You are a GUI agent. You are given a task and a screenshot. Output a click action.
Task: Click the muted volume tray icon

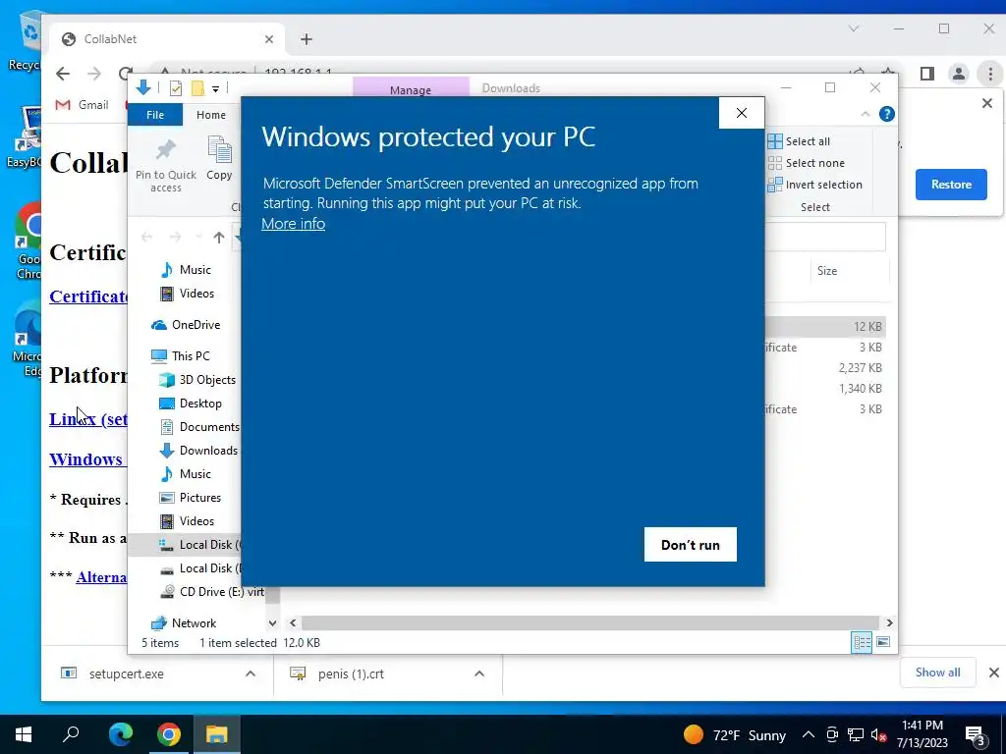878,734
